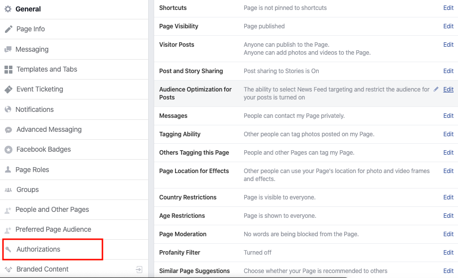
Task: Click the Advanced Messaging messenger icon
Action: (x=8, y=130)
